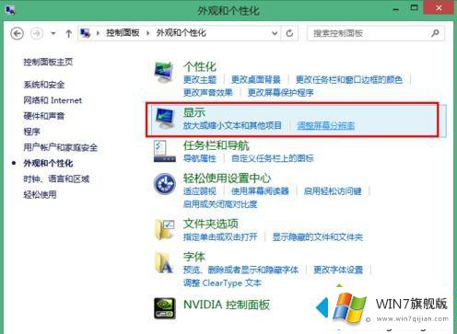This screenshot has height=334, width=457.
Task: Click 更改任务栏和窗口边框的颜色 link
Action: tap(349, 80)
